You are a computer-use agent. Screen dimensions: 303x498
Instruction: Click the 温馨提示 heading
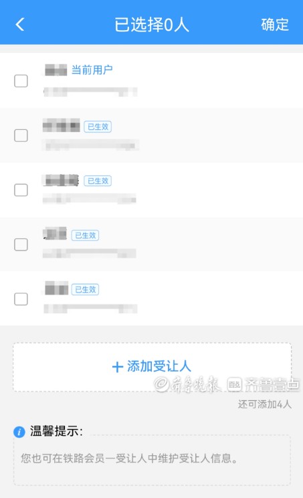(56, 432)
